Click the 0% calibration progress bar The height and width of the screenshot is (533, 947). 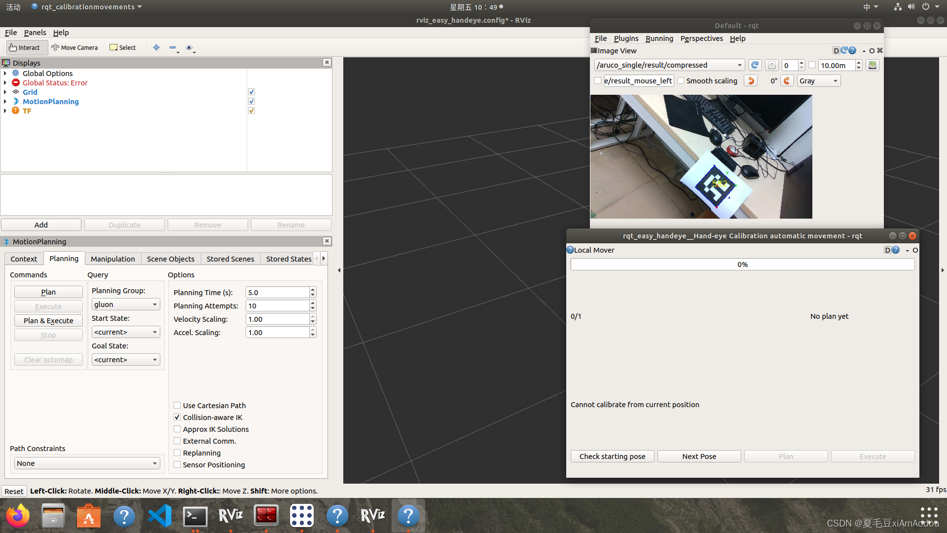point(742,265)
